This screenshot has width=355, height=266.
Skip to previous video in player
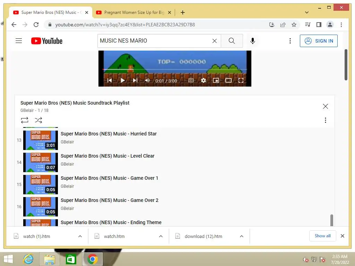pyautogui.click(x=110, y=80)
